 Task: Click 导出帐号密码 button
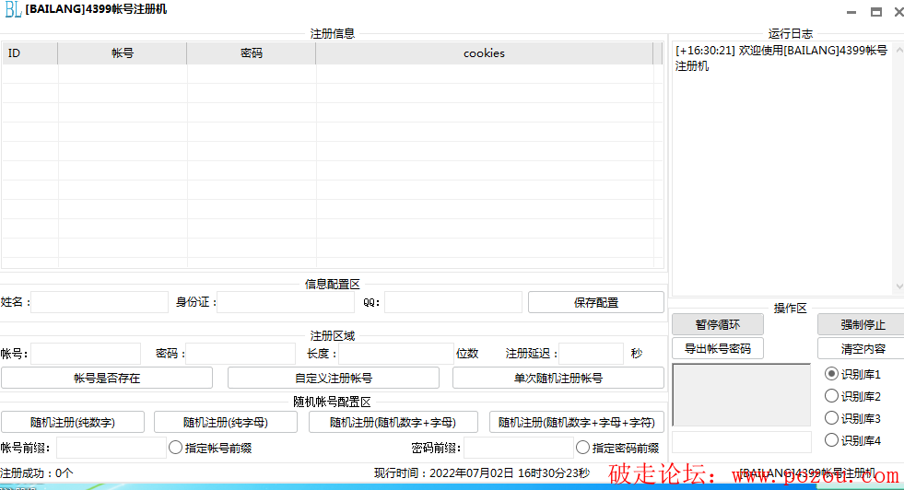tap(717, 348)
